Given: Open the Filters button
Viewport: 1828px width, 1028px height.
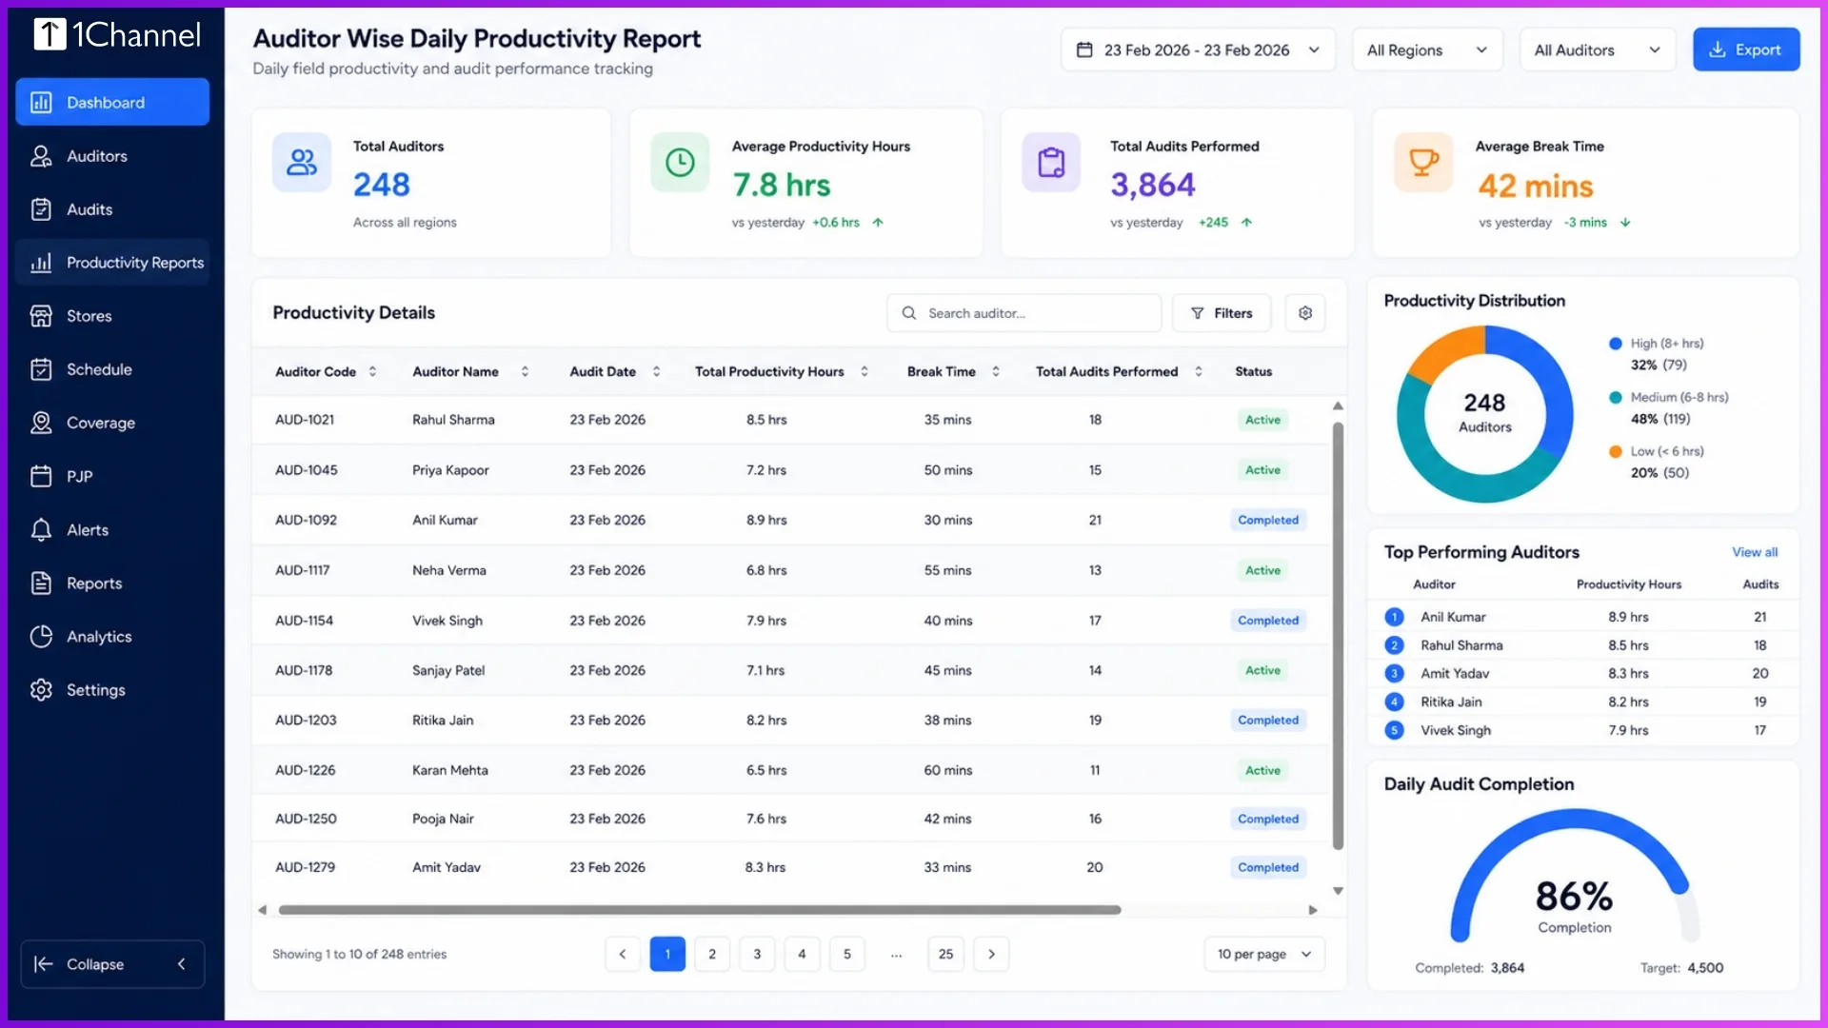Looking at the screenshot, I should (x=1221, y=313).
